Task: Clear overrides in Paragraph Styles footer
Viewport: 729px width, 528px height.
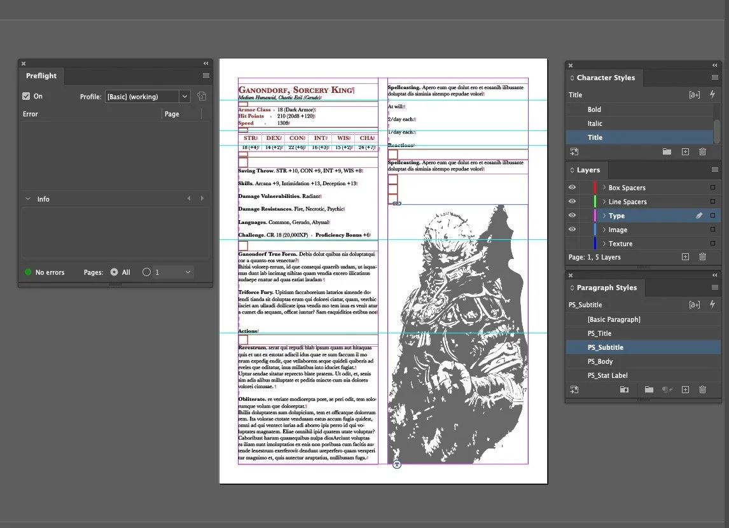Action: 667,389
